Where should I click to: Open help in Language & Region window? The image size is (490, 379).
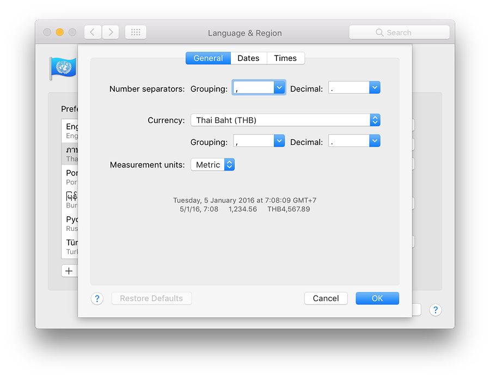pos(436,310)
